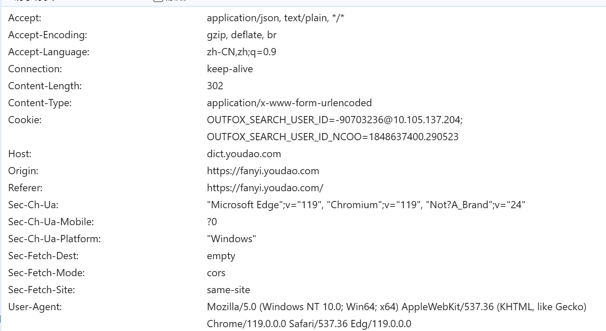Click the value zh-CN,zh;q=0.9
Viewport: 606px width, 331px height.
tap(242, 52)
